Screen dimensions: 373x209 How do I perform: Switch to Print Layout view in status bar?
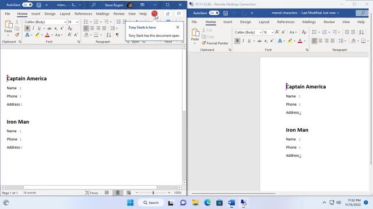coord(118,193)
